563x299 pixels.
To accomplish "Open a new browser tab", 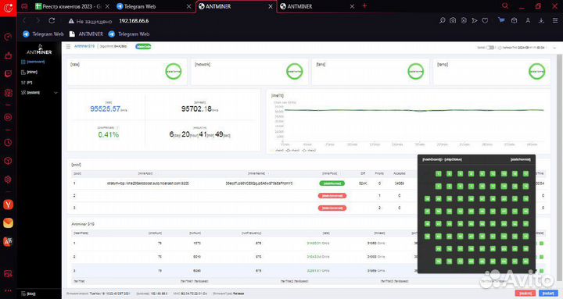I will (364, 6).
